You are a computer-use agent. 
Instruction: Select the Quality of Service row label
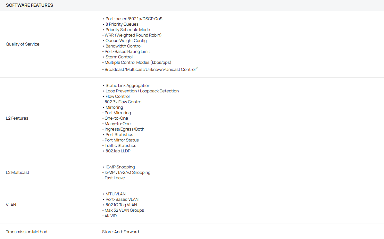22,44
